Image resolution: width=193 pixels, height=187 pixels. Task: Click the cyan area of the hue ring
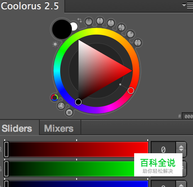pos(57,70)
